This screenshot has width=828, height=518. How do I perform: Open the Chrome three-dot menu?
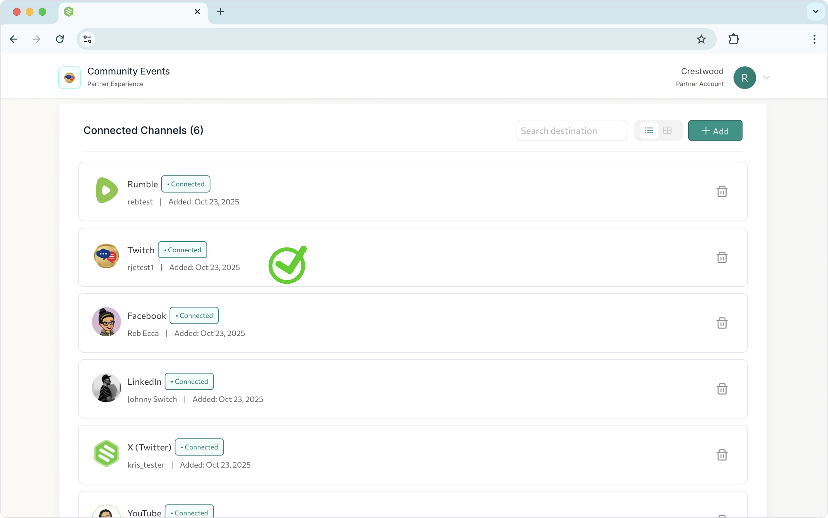[814, 39]
